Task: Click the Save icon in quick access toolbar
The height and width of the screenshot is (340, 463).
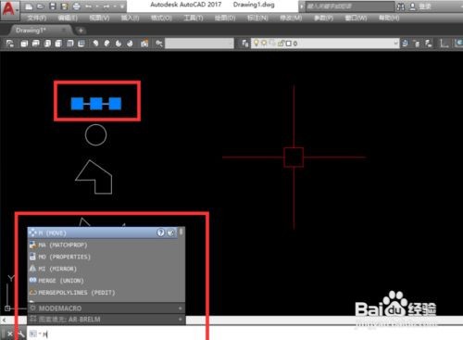Action: [53, 6]
